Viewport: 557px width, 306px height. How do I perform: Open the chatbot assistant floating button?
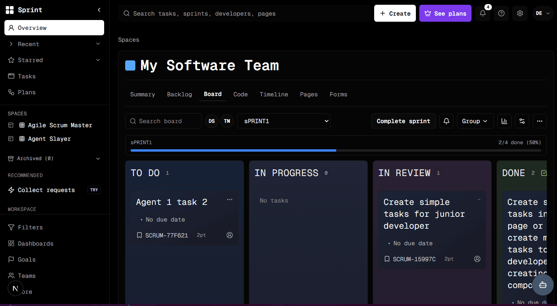point(543,285)
